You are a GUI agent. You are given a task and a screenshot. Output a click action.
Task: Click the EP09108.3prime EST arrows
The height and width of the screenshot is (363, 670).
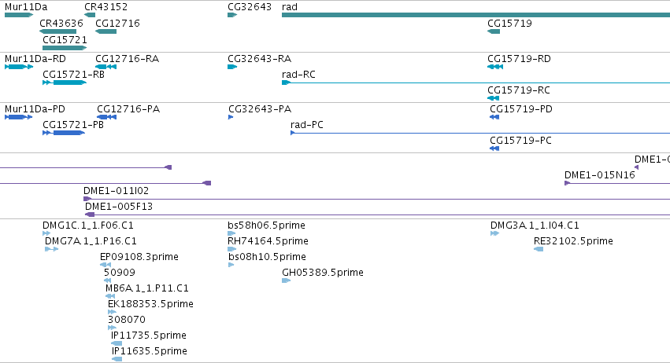105,265
